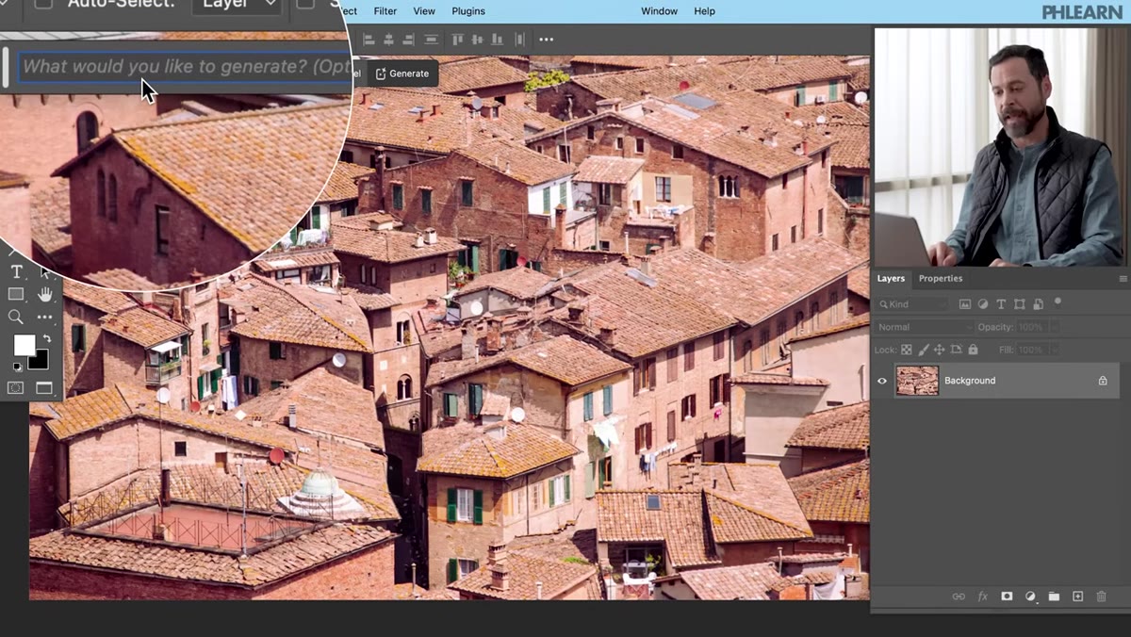The width and height of the screenshot is (1131, 637).
Task: Open the Opacity slider dropdown arrow
Action: pyautogui.click(x=1054, y=327)
